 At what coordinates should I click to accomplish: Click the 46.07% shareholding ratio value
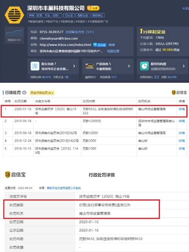click(x=46, y=77)
